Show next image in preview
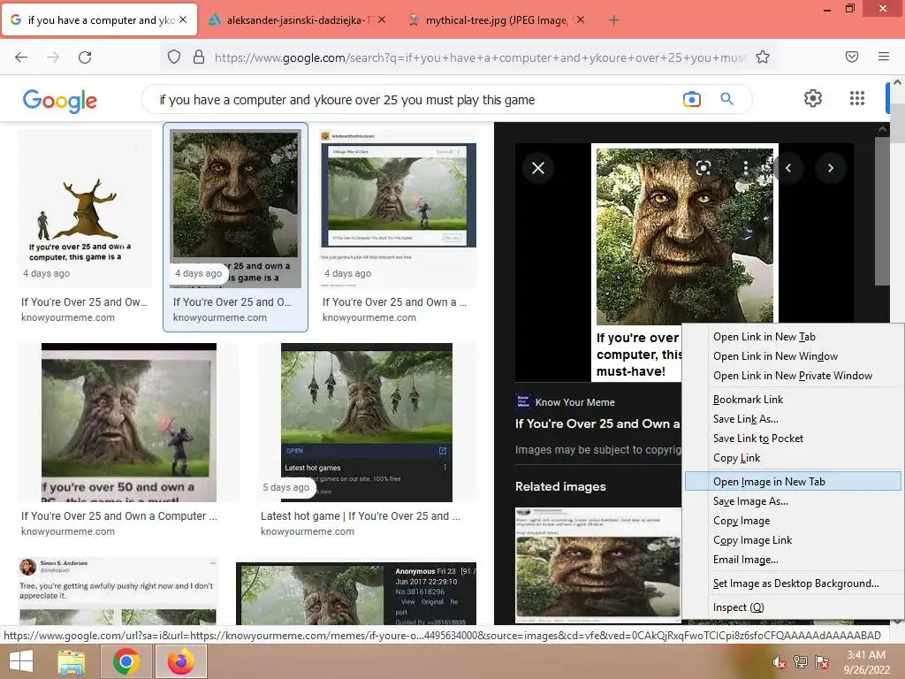 point(831,168)
